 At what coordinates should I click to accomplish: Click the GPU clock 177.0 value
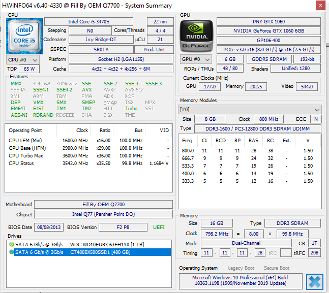210,86
